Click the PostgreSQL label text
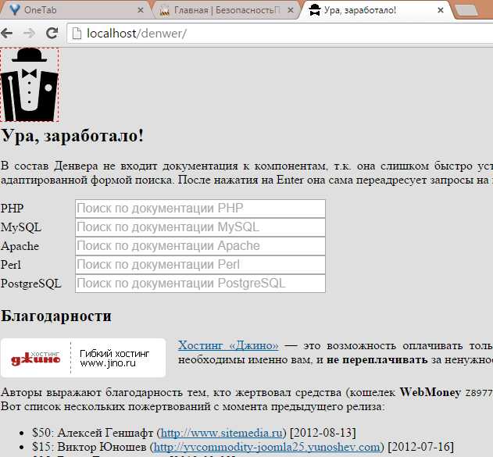 [30, 284]
